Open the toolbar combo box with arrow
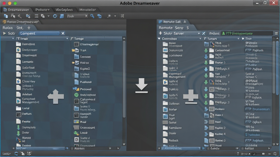 [77, 16]
